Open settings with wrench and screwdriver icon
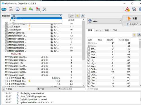Image resolution: width=141 pixels, height=105 pixels. point(45,9)
